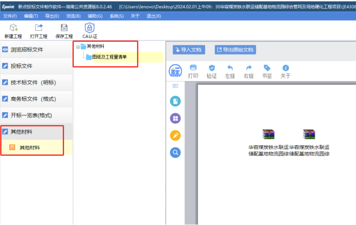Rotate left with the 左旋 icon
The width and height of the screenshot is (356, 225).
230,72
